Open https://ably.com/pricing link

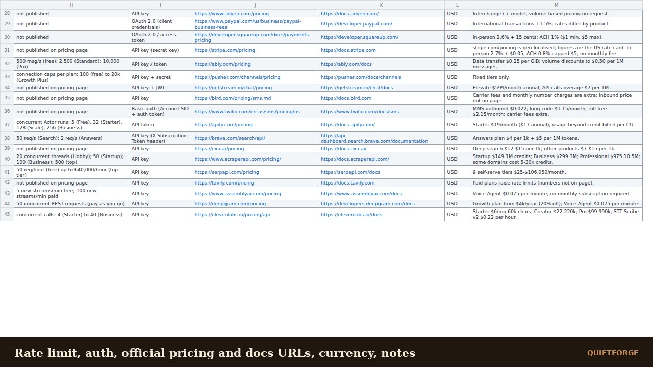222,64
